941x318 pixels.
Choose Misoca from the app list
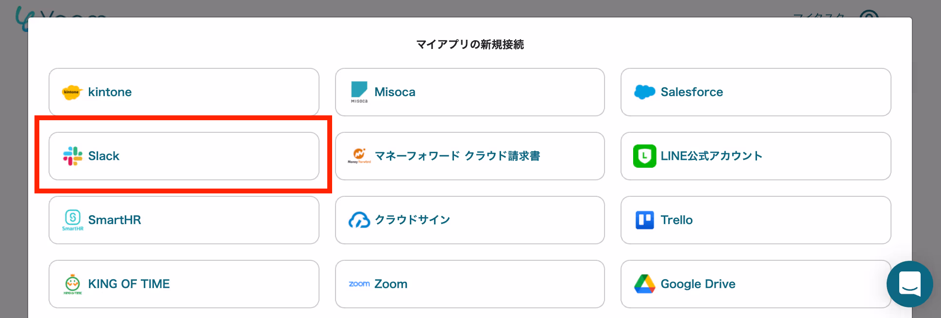[470, 92]
